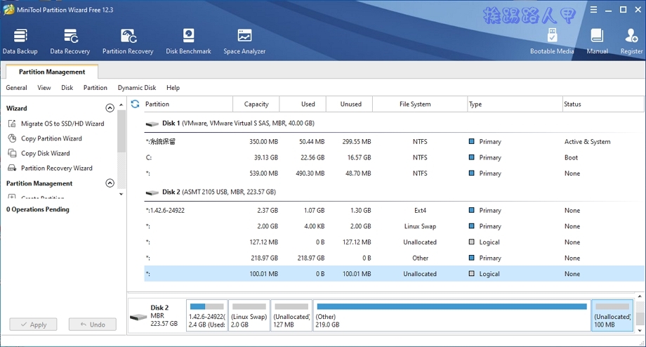Select the 127.12 MB Unallocated row
The width and height of the screenshot is (646, 347).
[x=394, y=242]
